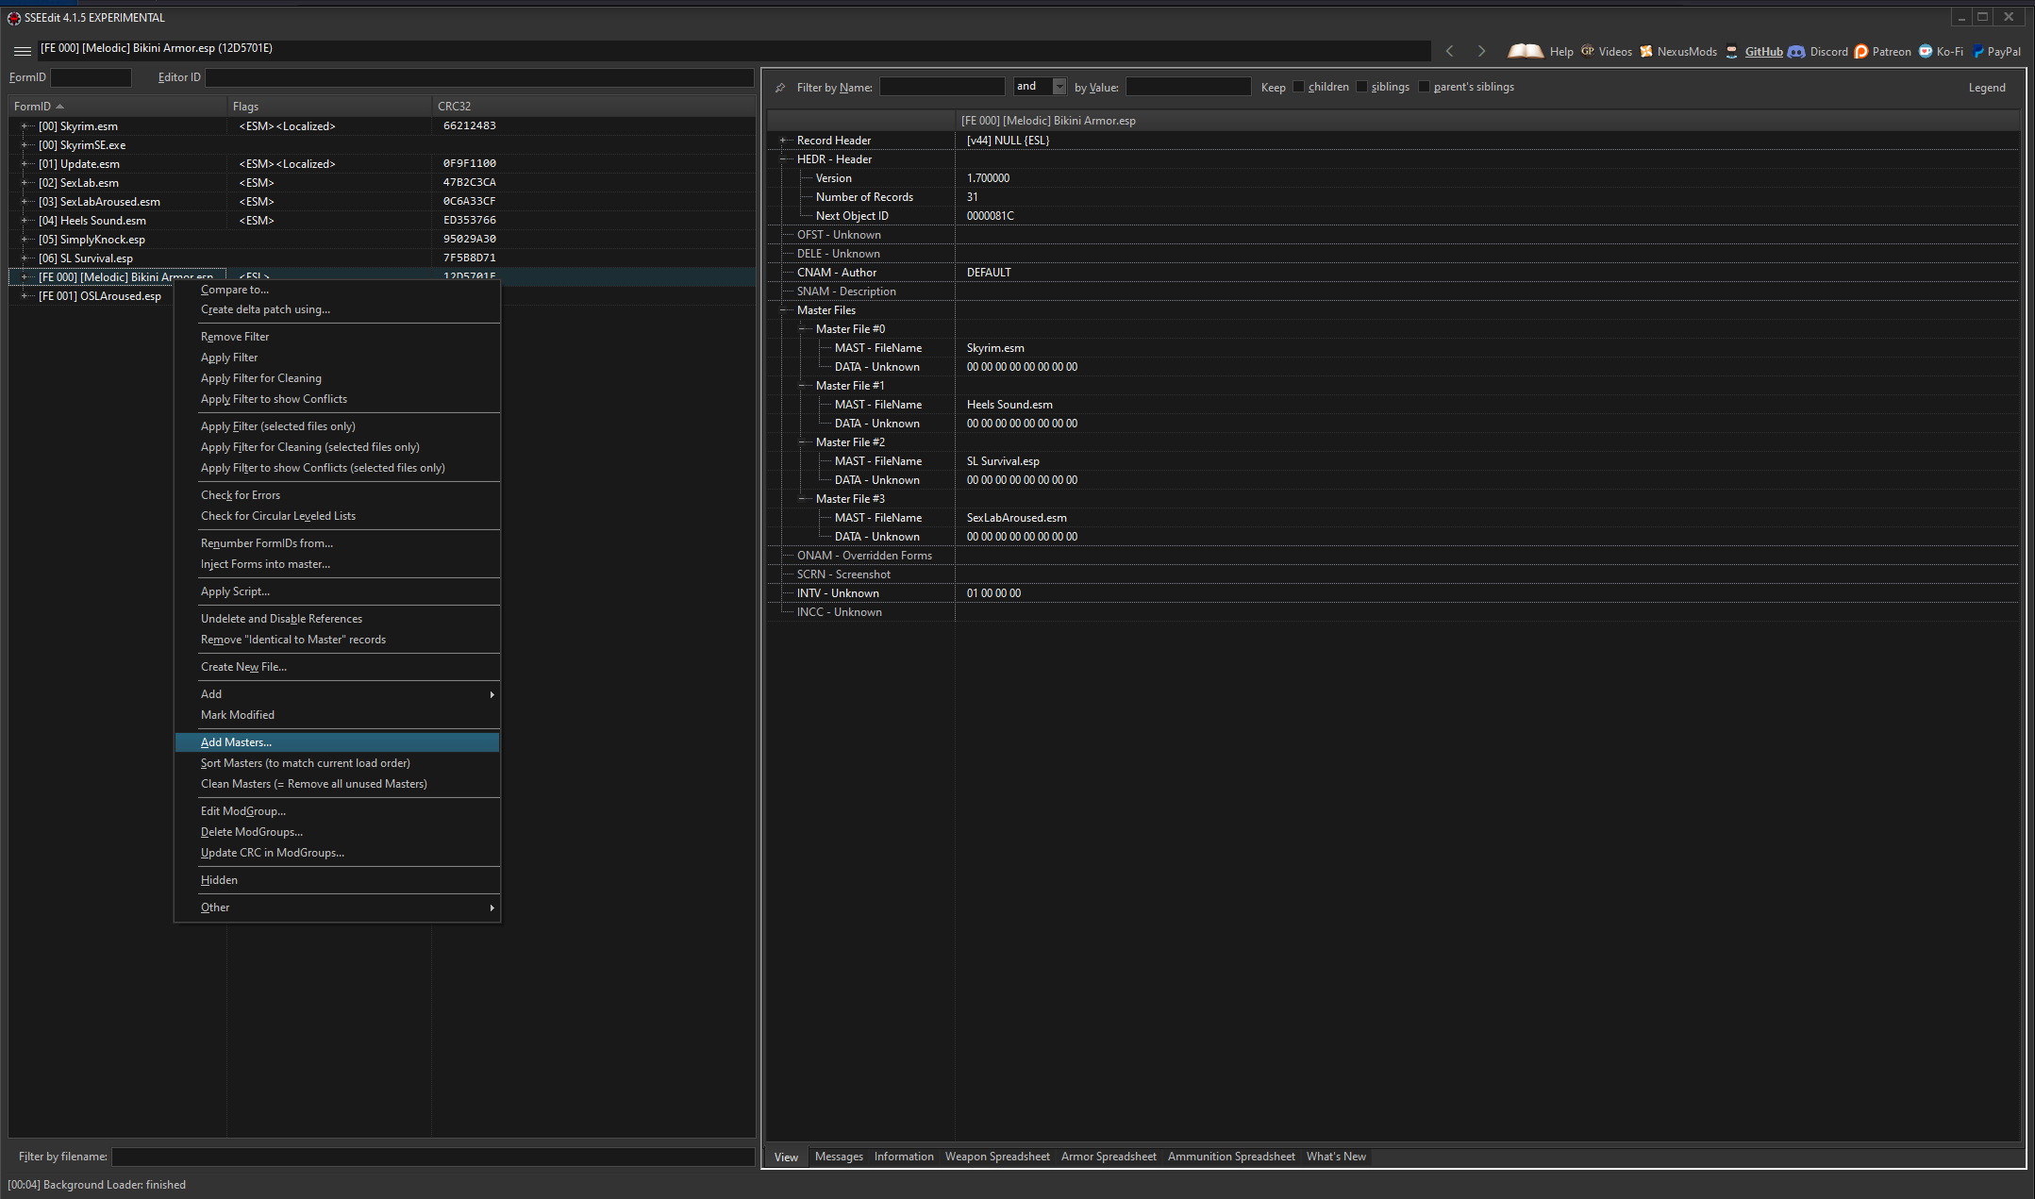Expand the [02] SexLab.esm tree node
The height and width of the screenshot is (1199, 2035).
[25, 182]
